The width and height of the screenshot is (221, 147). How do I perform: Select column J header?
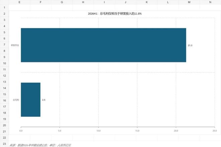[126, 2]
